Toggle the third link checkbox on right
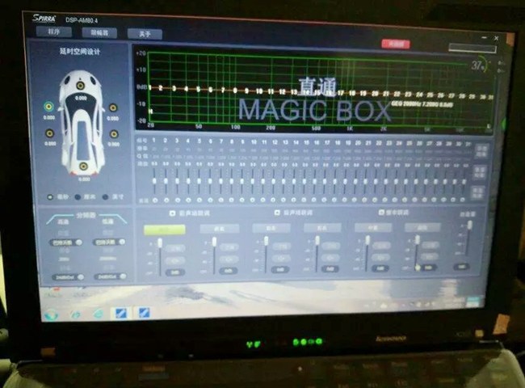525x388 pixels. (x=381, y=212)
